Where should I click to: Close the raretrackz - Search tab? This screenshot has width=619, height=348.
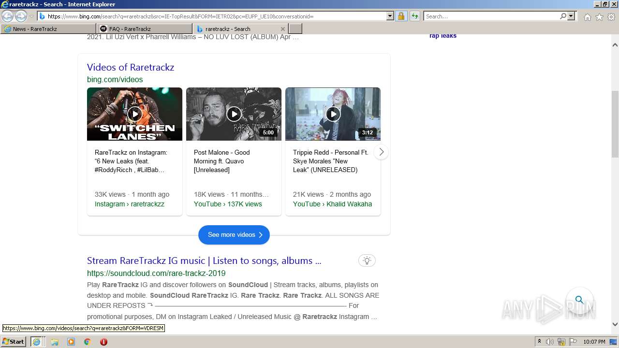point(283,29)
